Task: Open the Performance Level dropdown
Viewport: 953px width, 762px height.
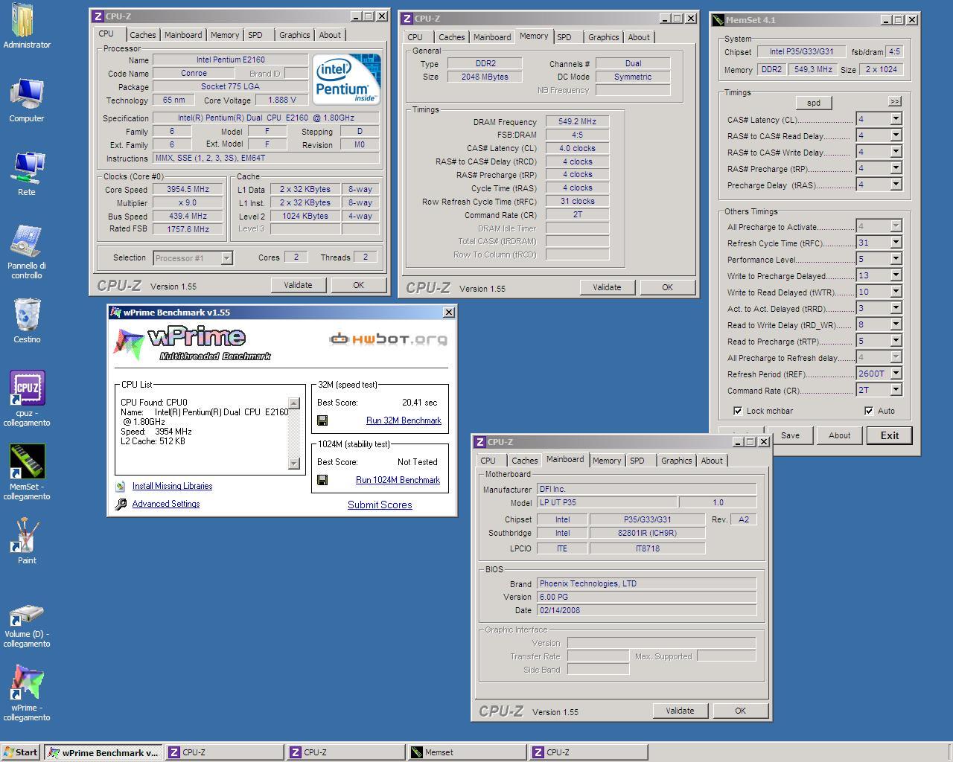Action: coord(896,259)
